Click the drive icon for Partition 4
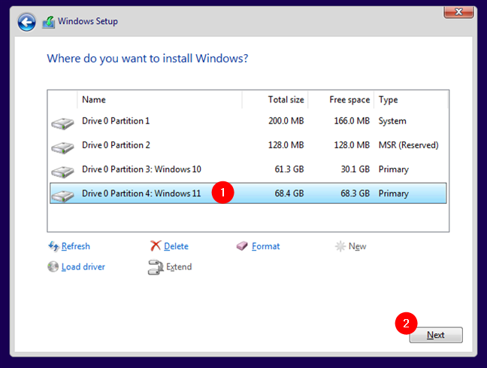This screenshot has width=487, height=368. tap(62, 196)
